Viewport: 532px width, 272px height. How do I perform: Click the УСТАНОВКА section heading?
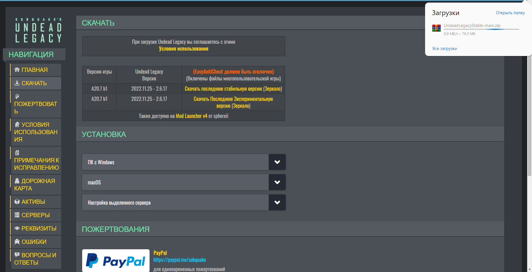104,134
